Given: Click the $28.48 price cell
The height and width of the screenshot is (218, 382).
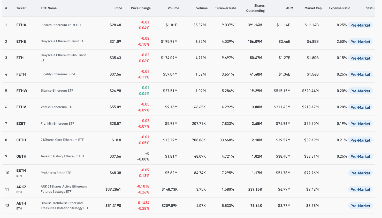Looking at the screenshot, I should (115, 25).
